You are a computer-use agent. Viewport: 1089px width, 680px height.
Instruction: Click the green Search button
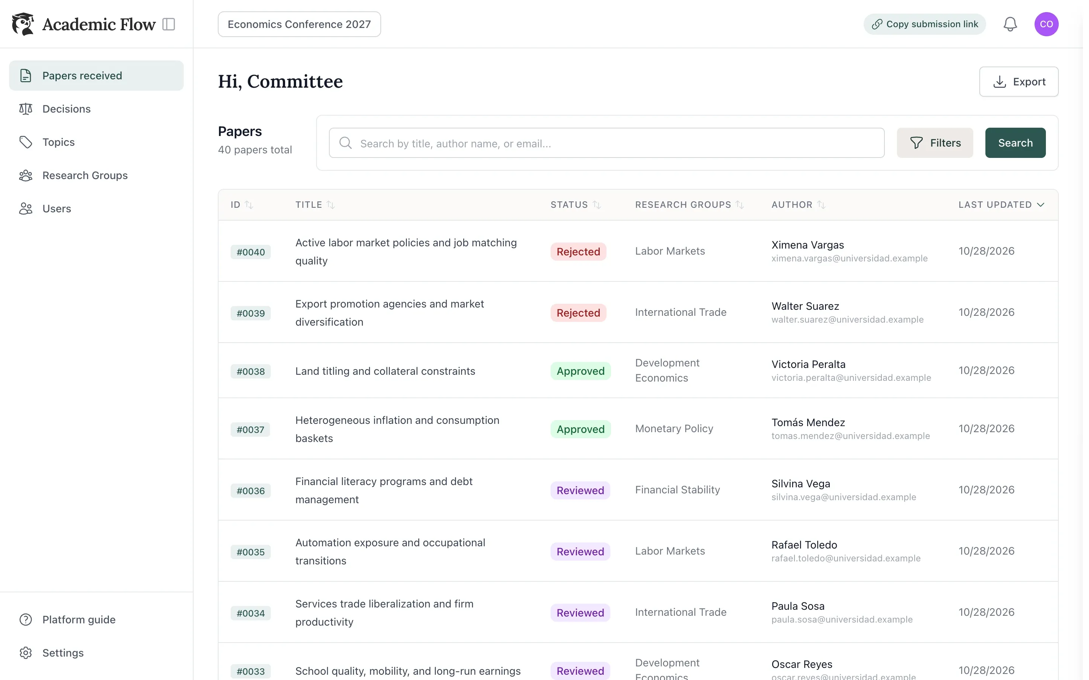click(1015, 143)
